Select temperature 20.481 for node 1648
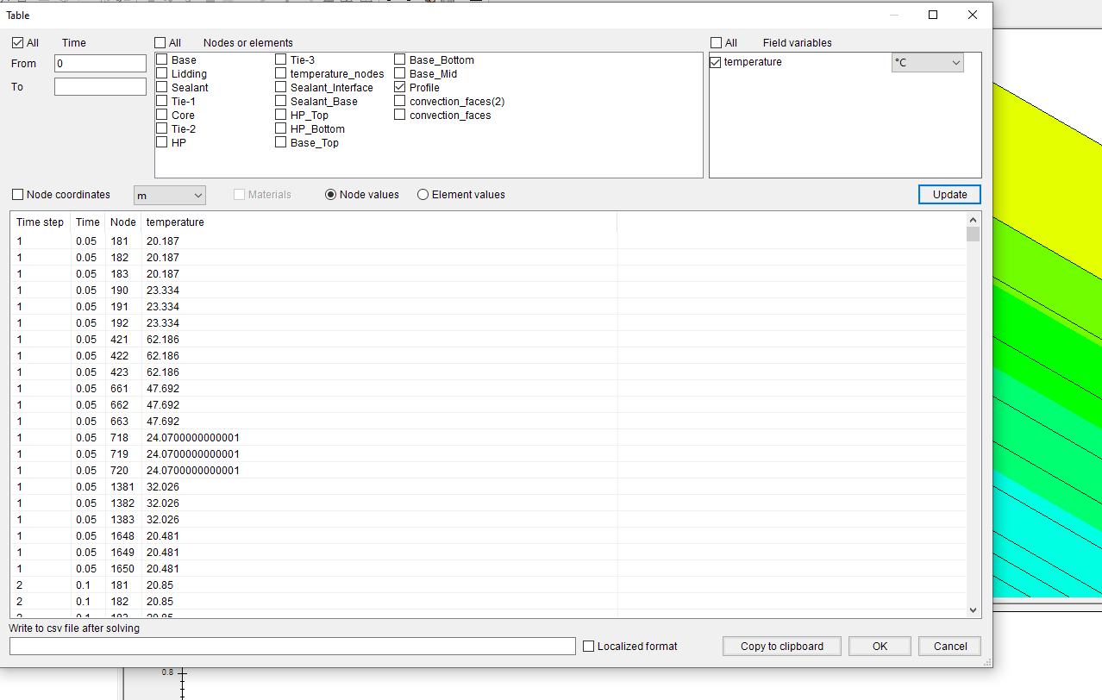This screenshot has height=700, width=1102. 163,536
